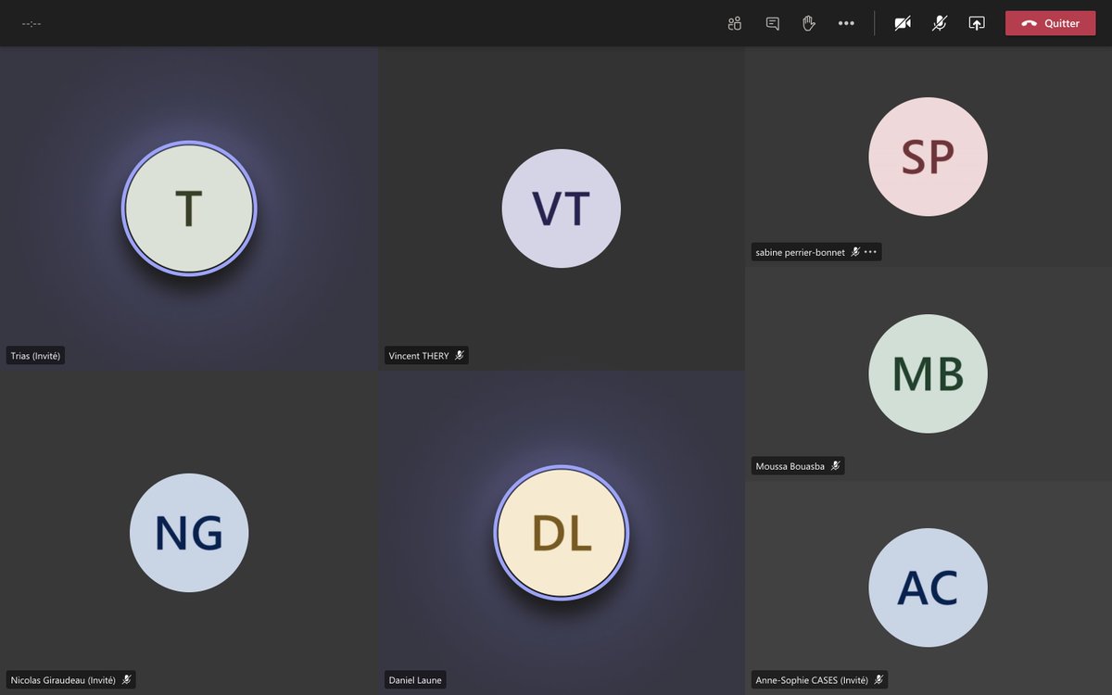
Task: Click the meeting timer display
Action: [32, 23]
